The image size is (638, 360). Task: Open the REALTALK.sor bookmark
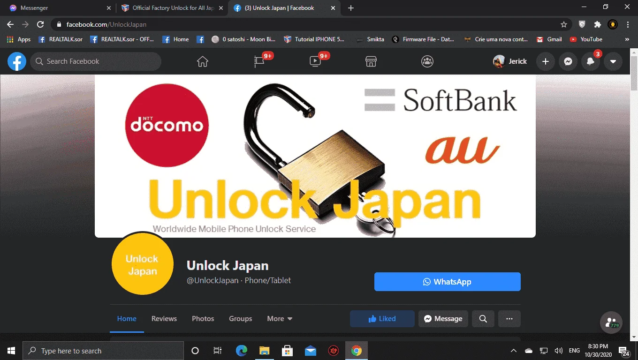pos(60,39)
